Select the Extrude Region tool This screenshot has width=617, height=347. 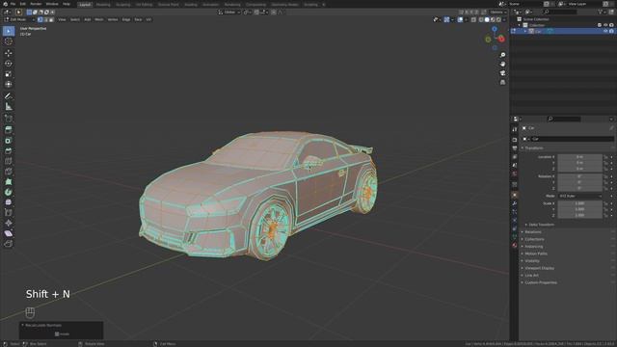tap(9, 129)
